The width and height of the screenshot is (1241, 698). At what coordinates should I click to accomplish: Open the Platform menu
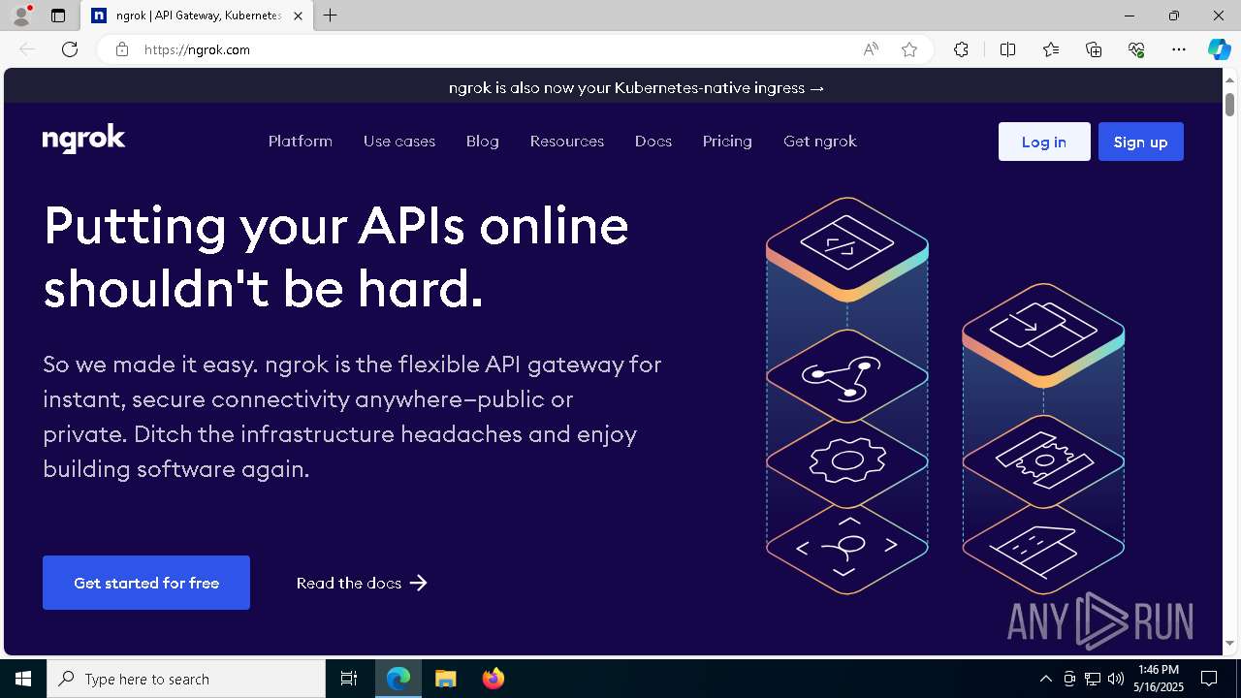(301, 142)
